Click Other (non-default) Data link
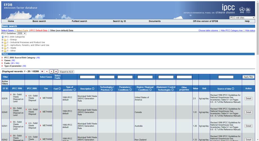 [x=62, y=30]
